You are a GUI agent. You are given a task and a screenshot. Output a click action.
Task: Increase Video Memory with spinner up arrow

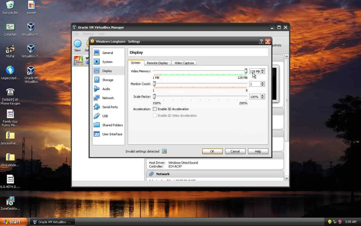tap(263, 70)
